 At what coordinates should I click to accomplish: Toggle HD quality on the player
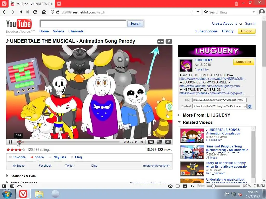(151, 142)
